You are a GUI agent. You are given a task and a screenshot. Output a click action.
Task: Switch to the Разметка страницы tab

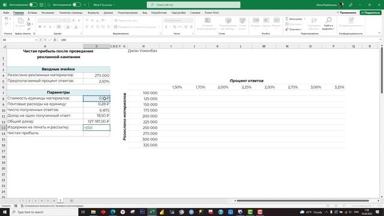click(71, 13)
